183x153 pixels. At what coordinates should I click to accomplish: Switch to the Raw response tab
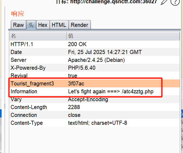click(18, 25)
